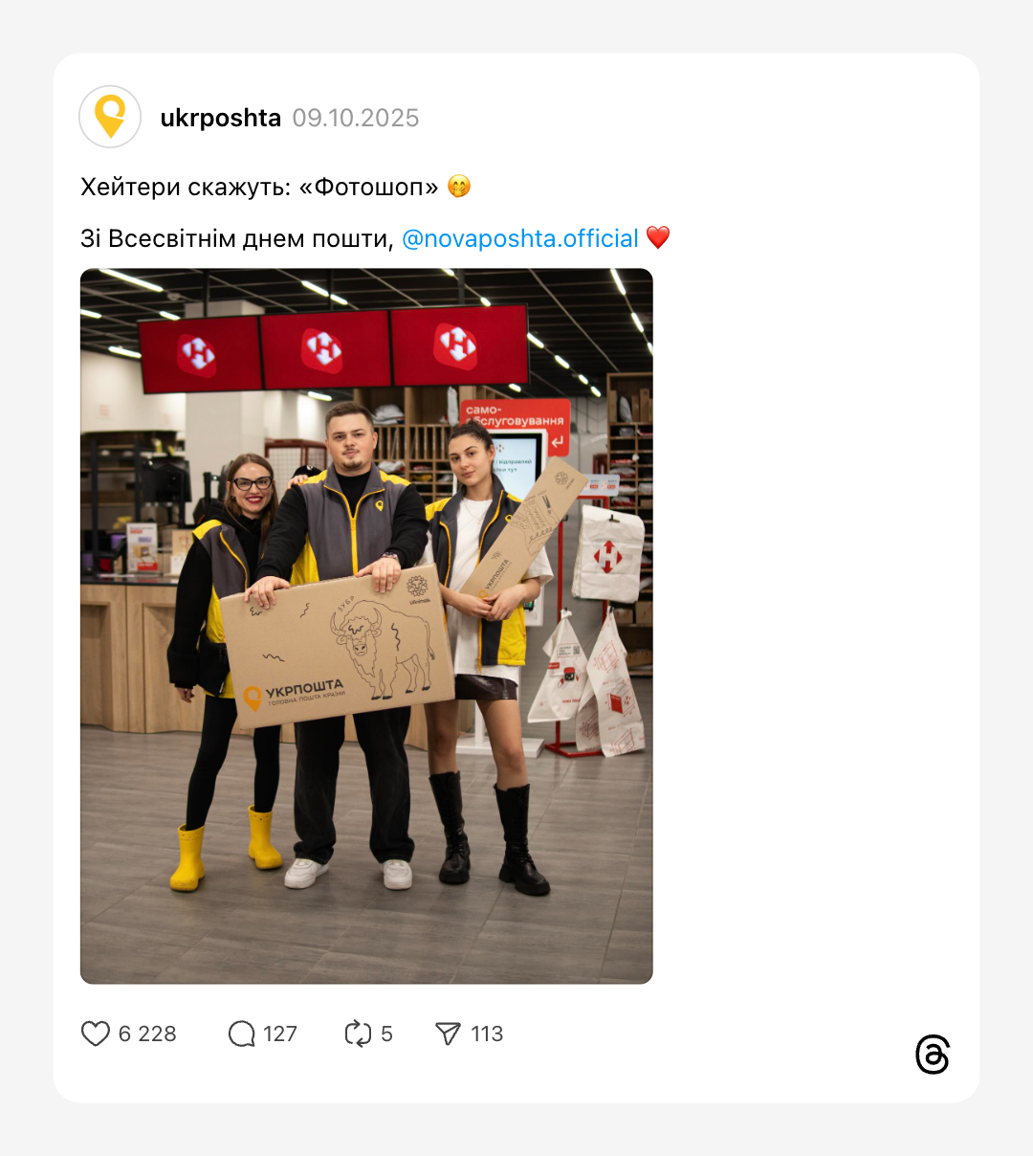Image resolution: width=1033 pixels, height=1156 pixels.
Task: Click the middle red Nova Poshta screen
Action: [324, 349]
